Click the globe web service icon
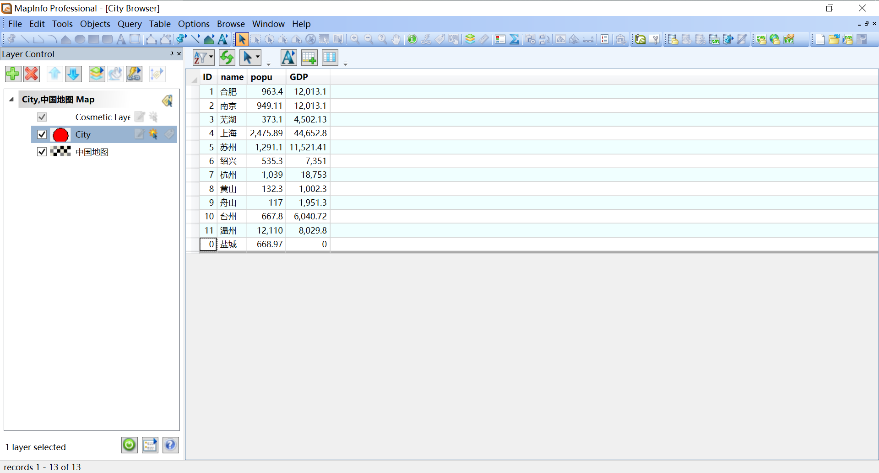879x473 pixels. pos(775,39)
